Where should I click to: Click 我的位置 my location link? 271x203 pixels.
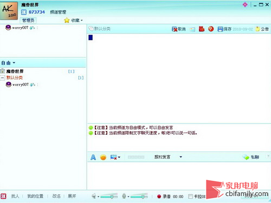[35, 196]
